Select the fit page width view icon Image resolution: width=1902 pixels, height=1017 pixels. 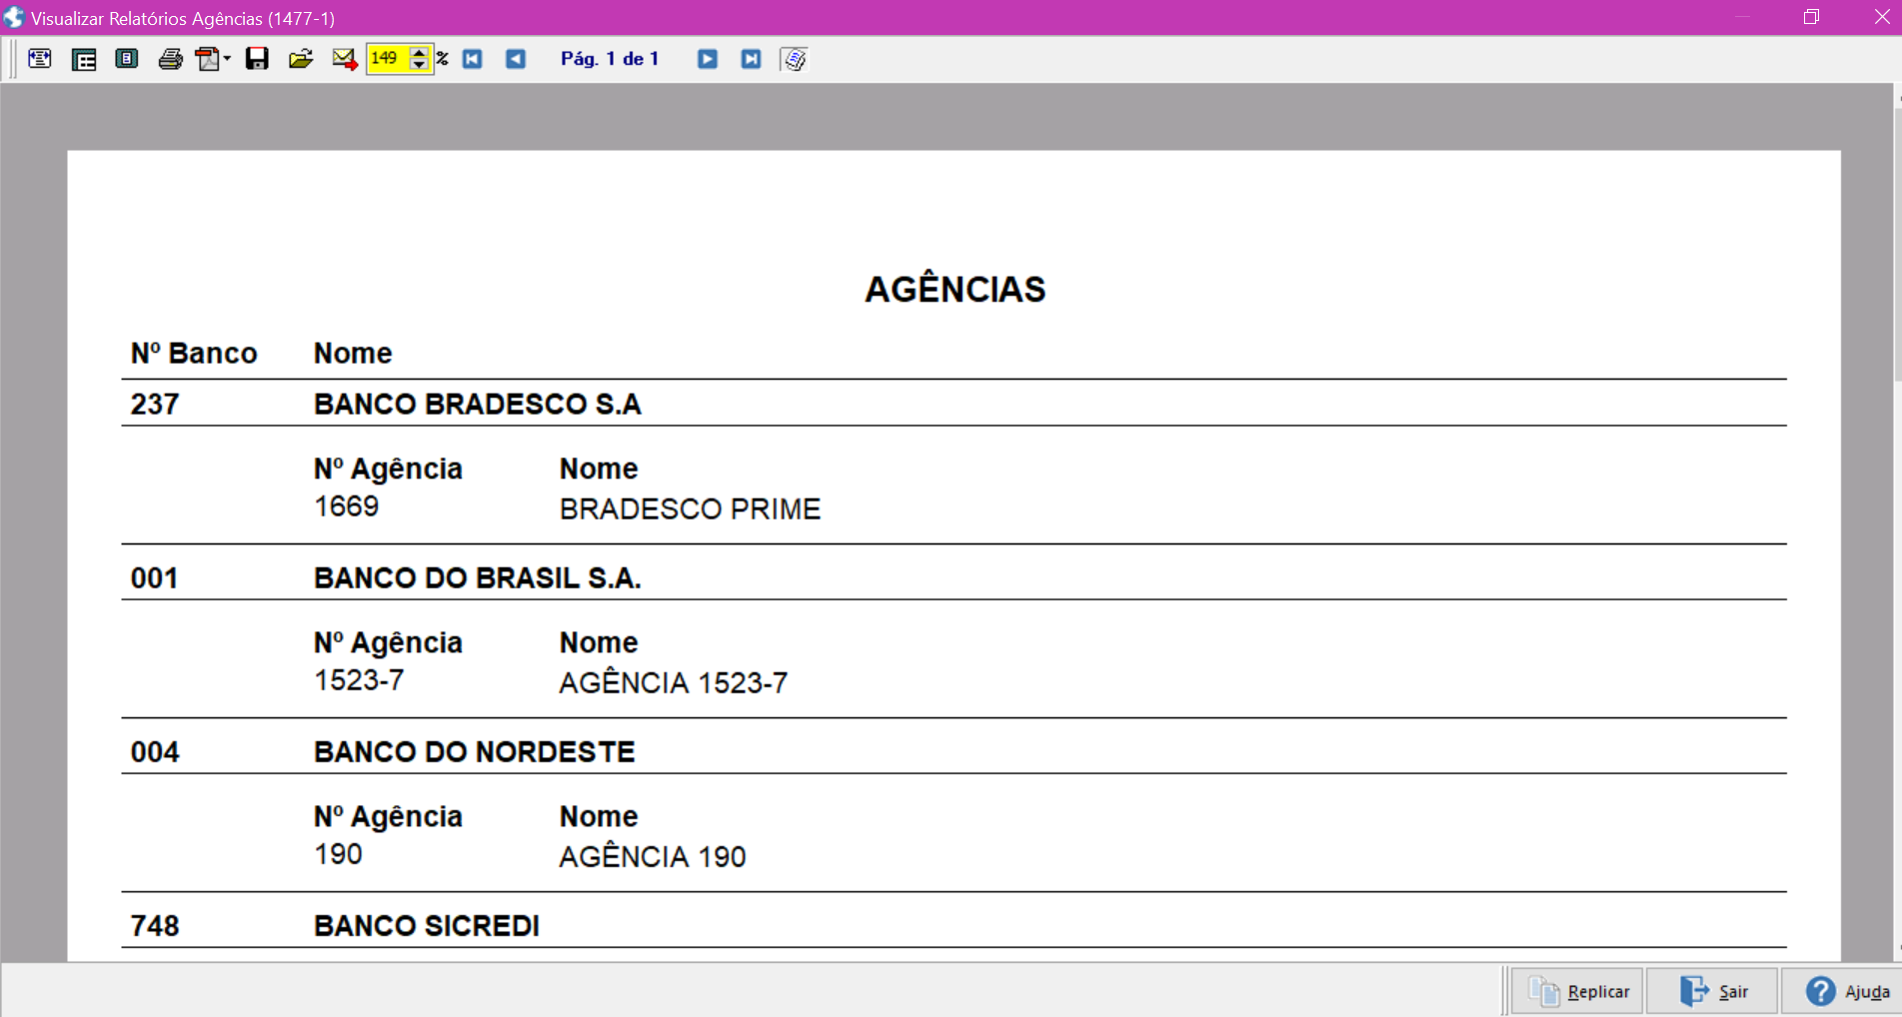(40, 59)
